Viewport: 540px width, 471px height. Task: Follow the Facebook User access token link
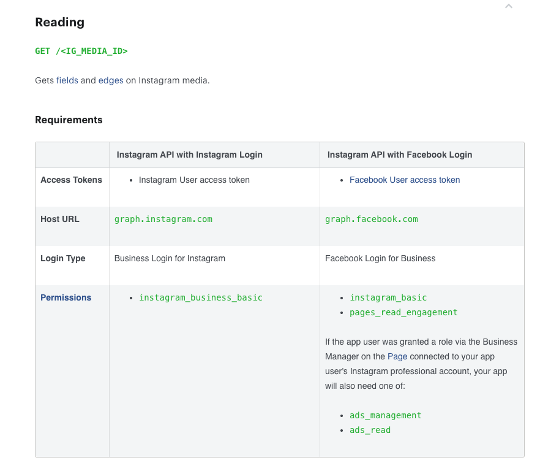[x=405, y=180]
